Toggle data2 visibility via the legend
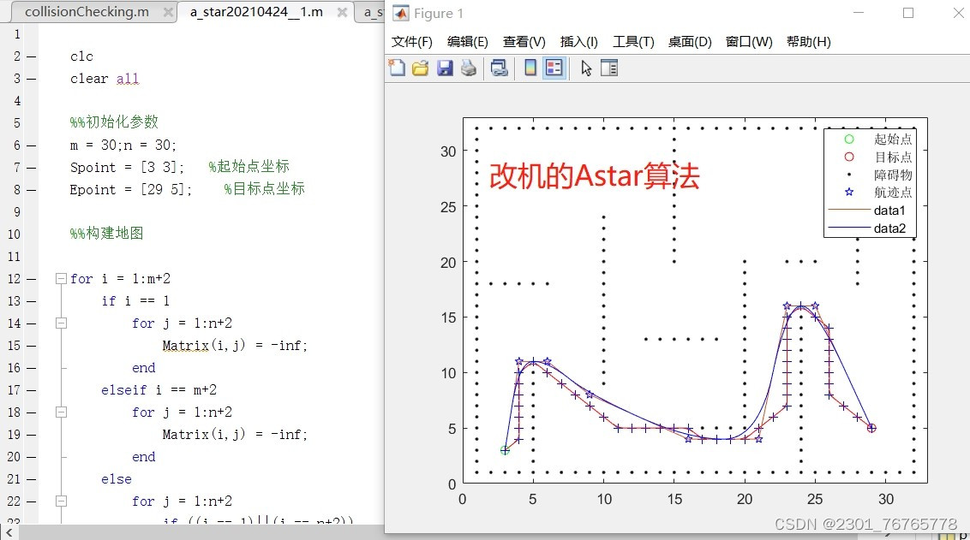Screen dimensions: 970x540 click(889, 228)
